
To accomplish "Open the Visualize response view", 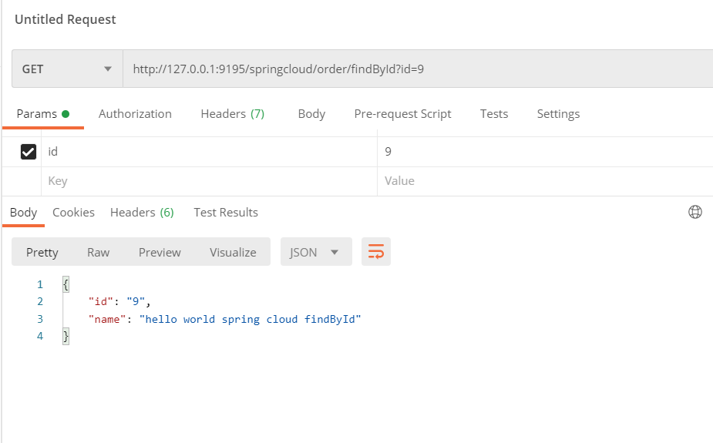I will pos(233,252).
